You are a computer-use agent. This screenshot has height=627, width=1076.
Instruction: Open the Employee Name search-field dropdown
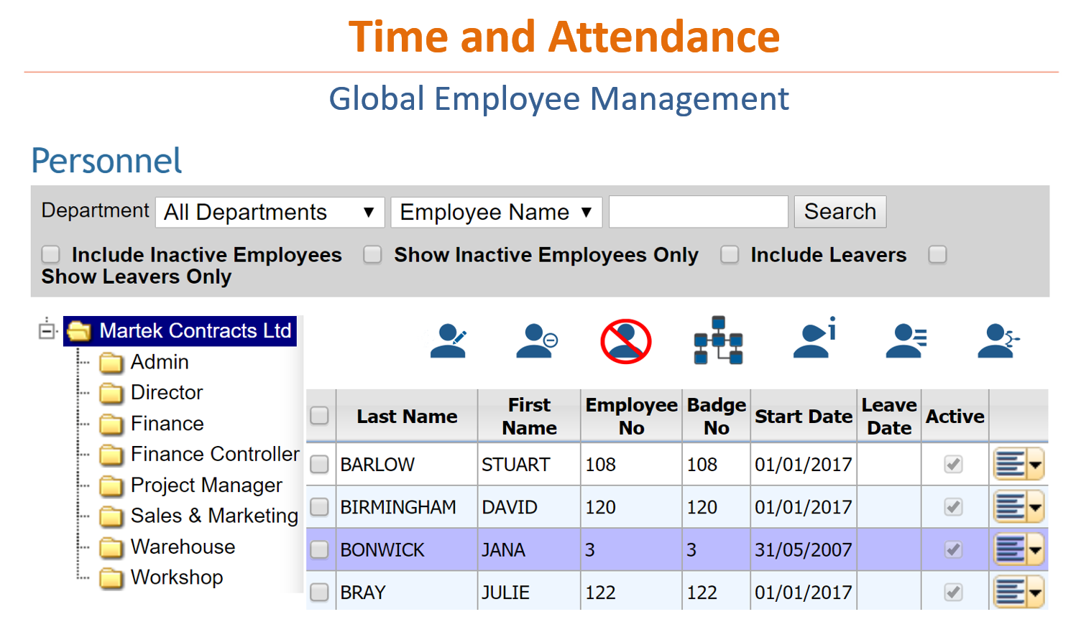click(496, 211)
